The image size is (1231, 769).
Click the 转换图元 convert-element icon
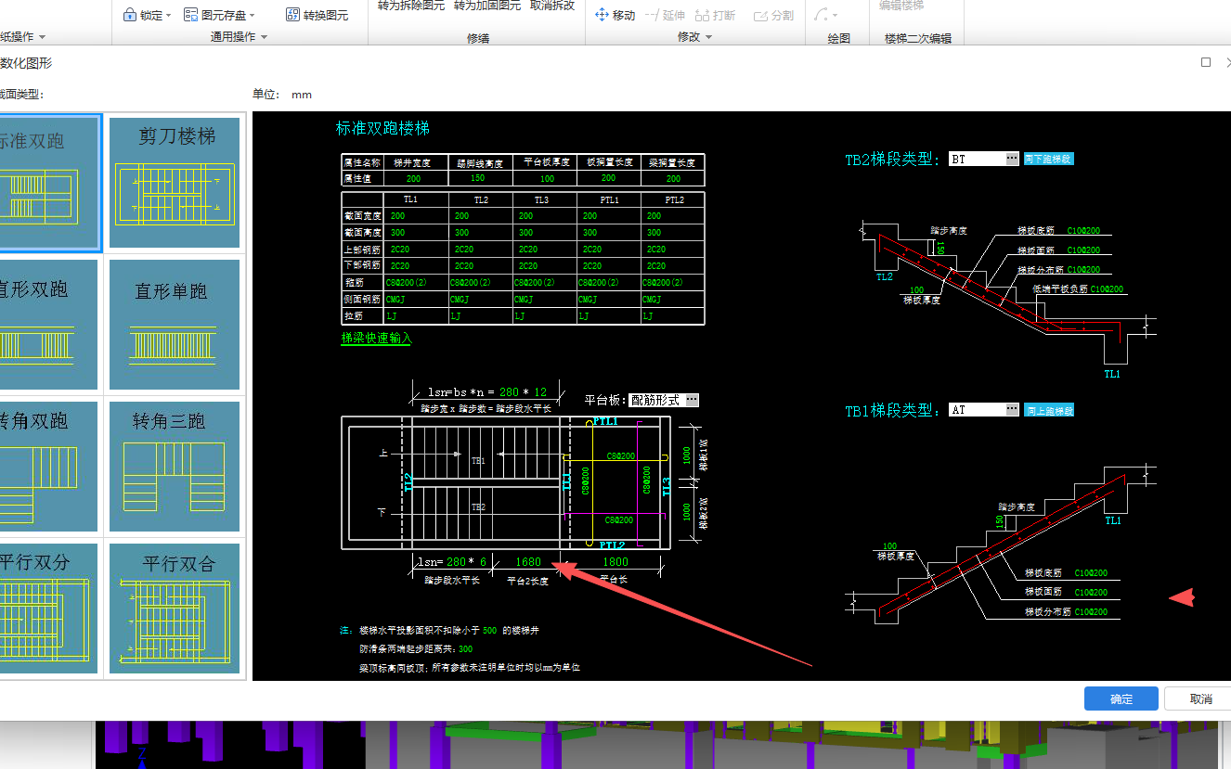(x=292, y=15)
